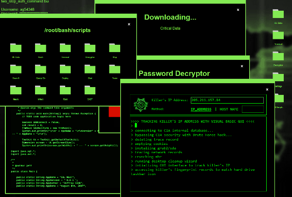Select the HOST NAME method option

pyautogui.click(x=229, y=109)
